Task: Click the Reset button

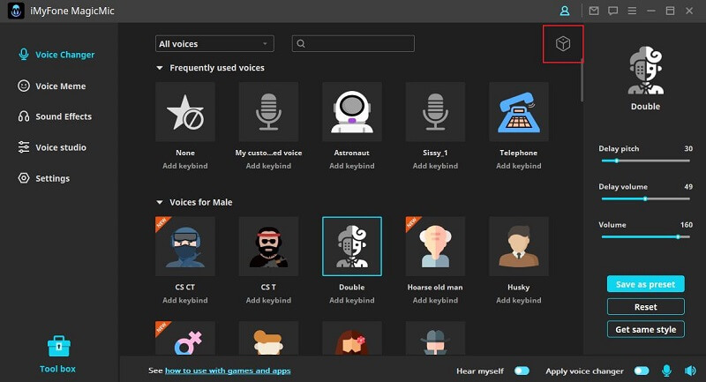Action: (x=646, y=306)
